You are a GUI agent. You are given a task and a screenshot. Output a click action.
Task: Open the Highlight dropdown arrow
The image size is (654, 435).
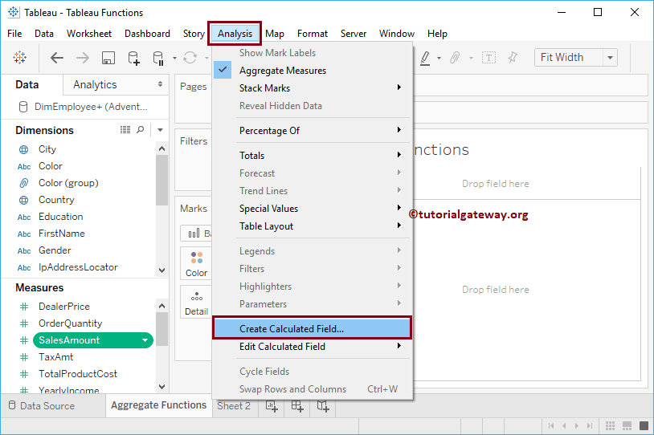click(x=439, y=59)
